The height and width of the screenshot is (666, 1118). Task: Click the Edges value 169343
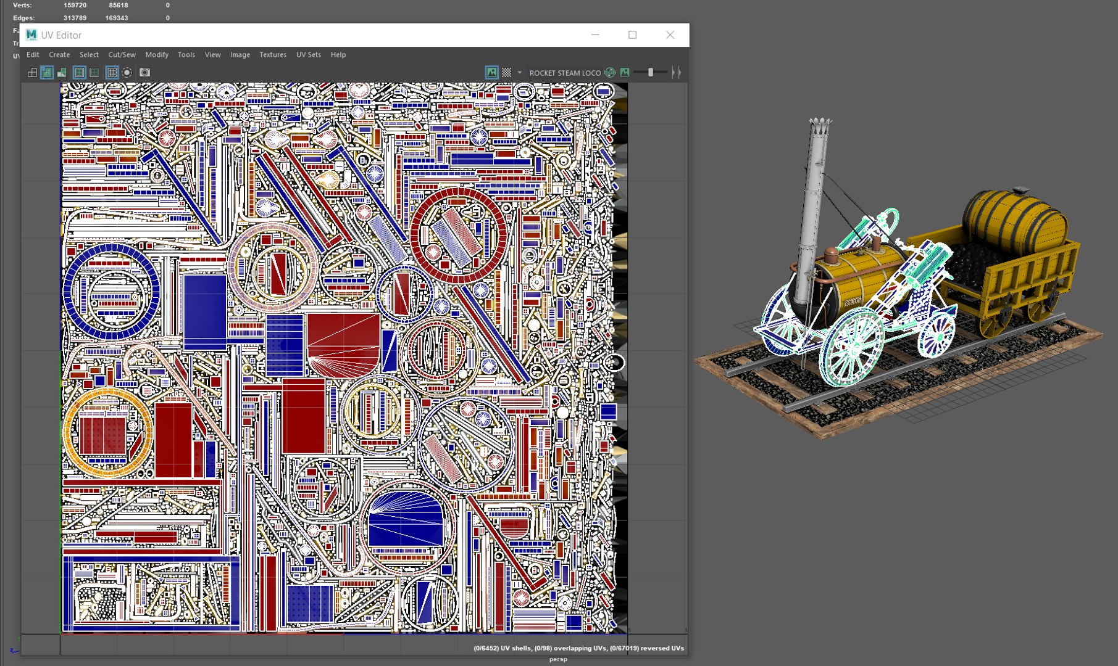[117, 18]
